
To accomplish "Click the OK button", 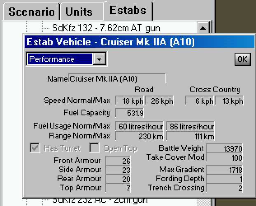I will point(242,59).
